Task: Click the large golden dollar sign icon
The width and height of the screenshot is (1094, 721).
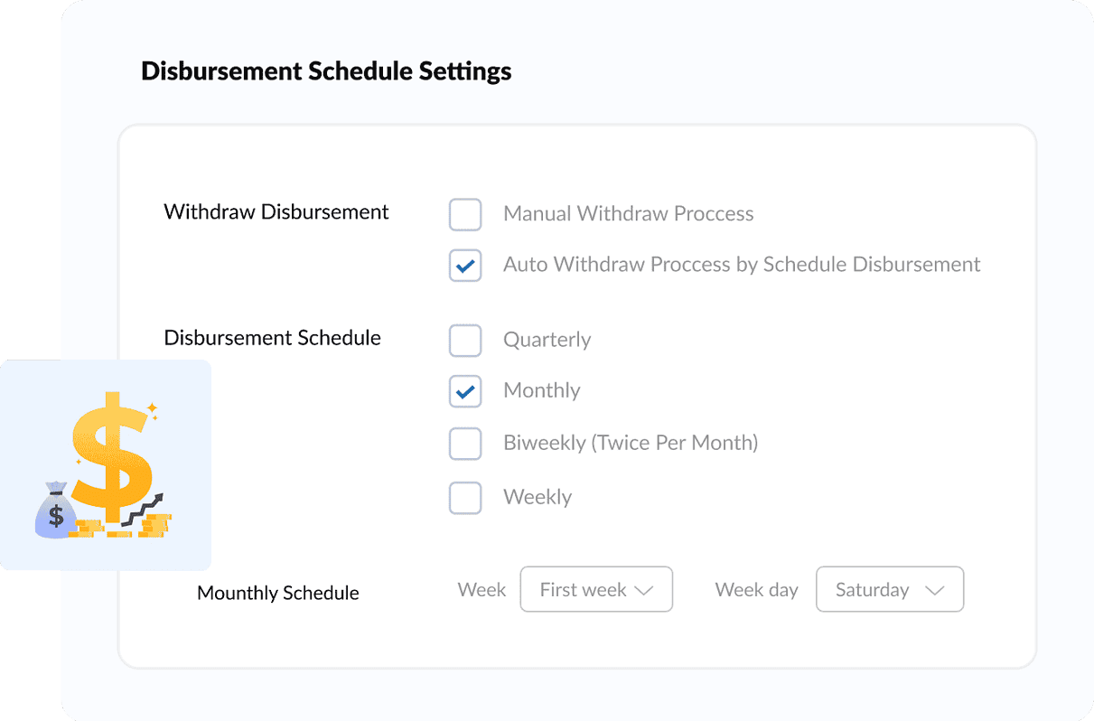Action: click(x=111, y=454)
